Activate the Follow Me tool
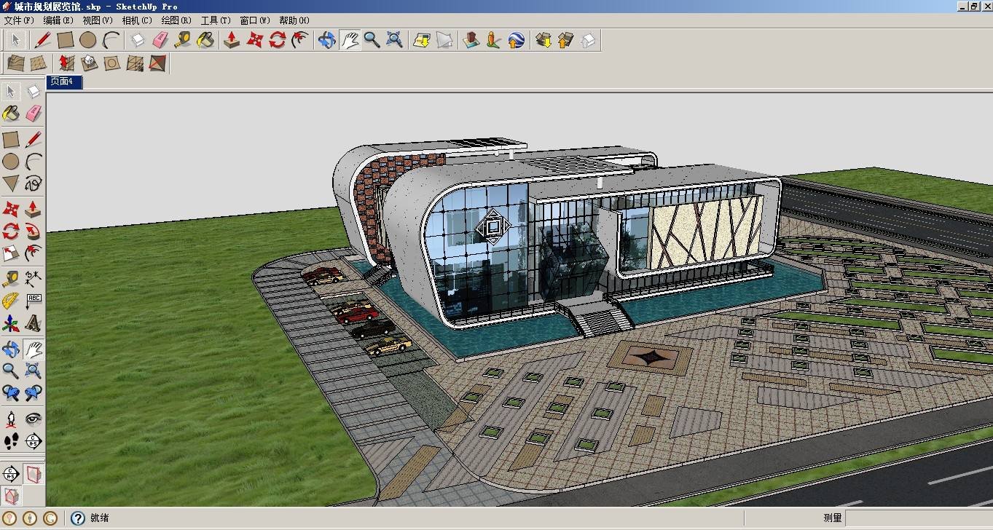 34,232
